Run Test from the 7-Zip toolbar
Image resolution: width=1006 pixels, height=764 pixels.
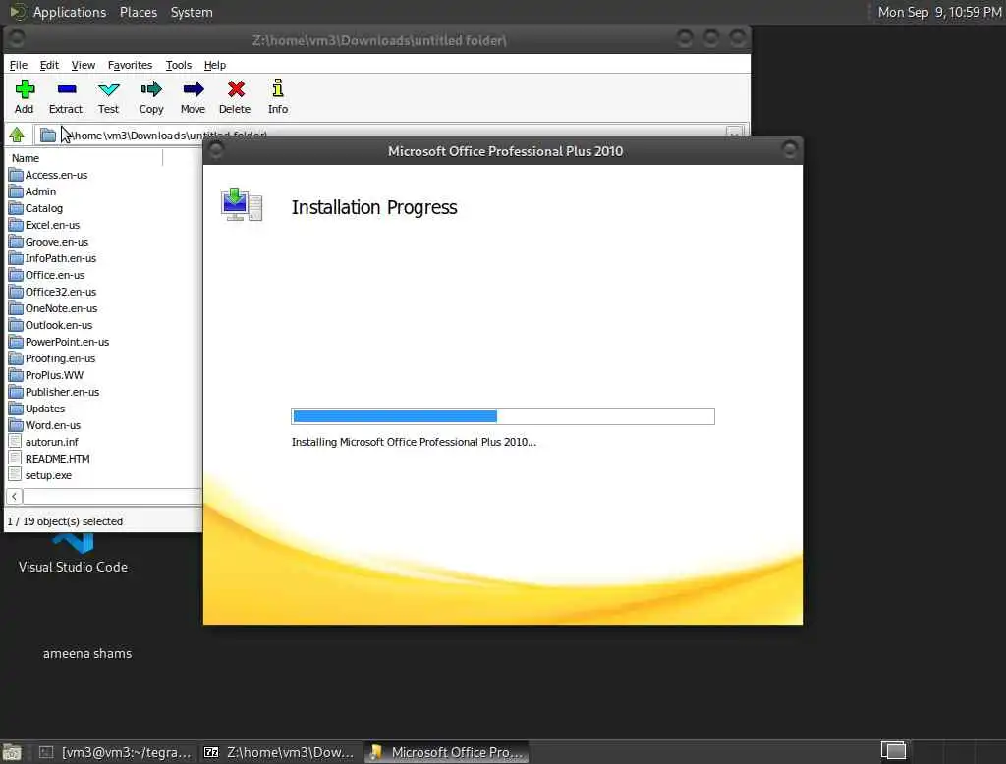[x=108, y=96]
